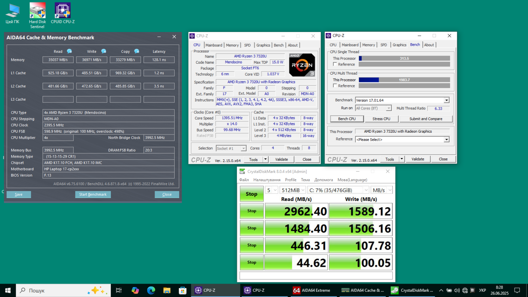Viewport: 528px width, 297px height.
Task: Enable the Single Thread Reference checkbox
Action: [x=335, y=64]
